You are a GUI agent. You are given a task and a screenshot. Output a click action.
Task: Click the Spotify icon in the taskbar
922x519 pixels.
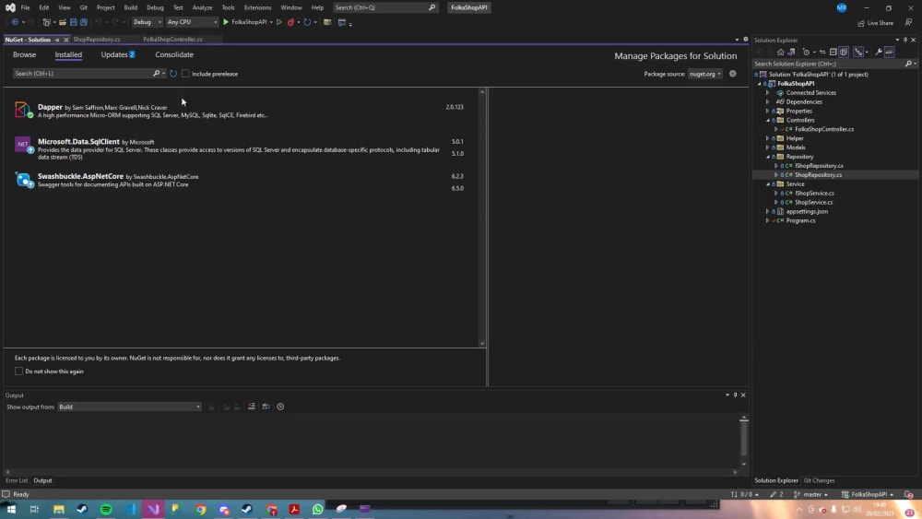pyautogui.click(x=106, y=509)
